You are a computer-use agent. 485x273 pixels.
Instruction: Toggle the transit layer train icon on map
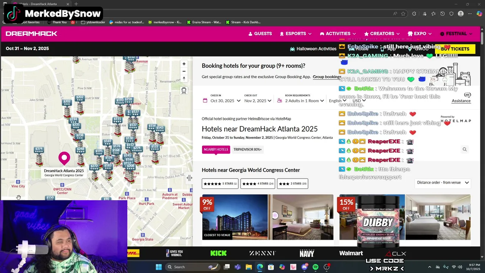tap(184, 91)
